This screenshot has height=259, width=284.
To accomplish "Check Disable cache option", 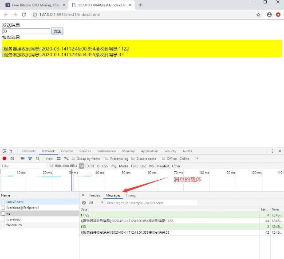I will click(x=133, y=158).
